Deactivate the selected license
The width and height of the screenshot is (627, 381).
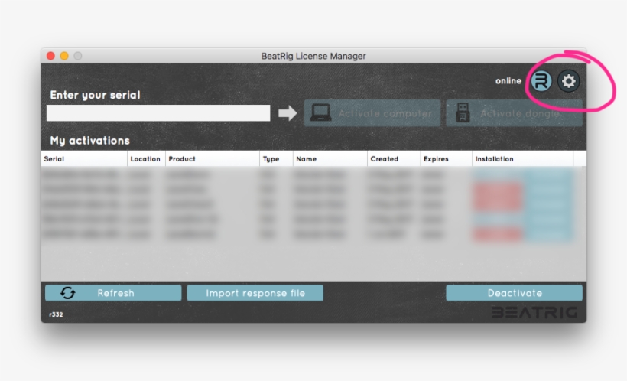point(515,293)
